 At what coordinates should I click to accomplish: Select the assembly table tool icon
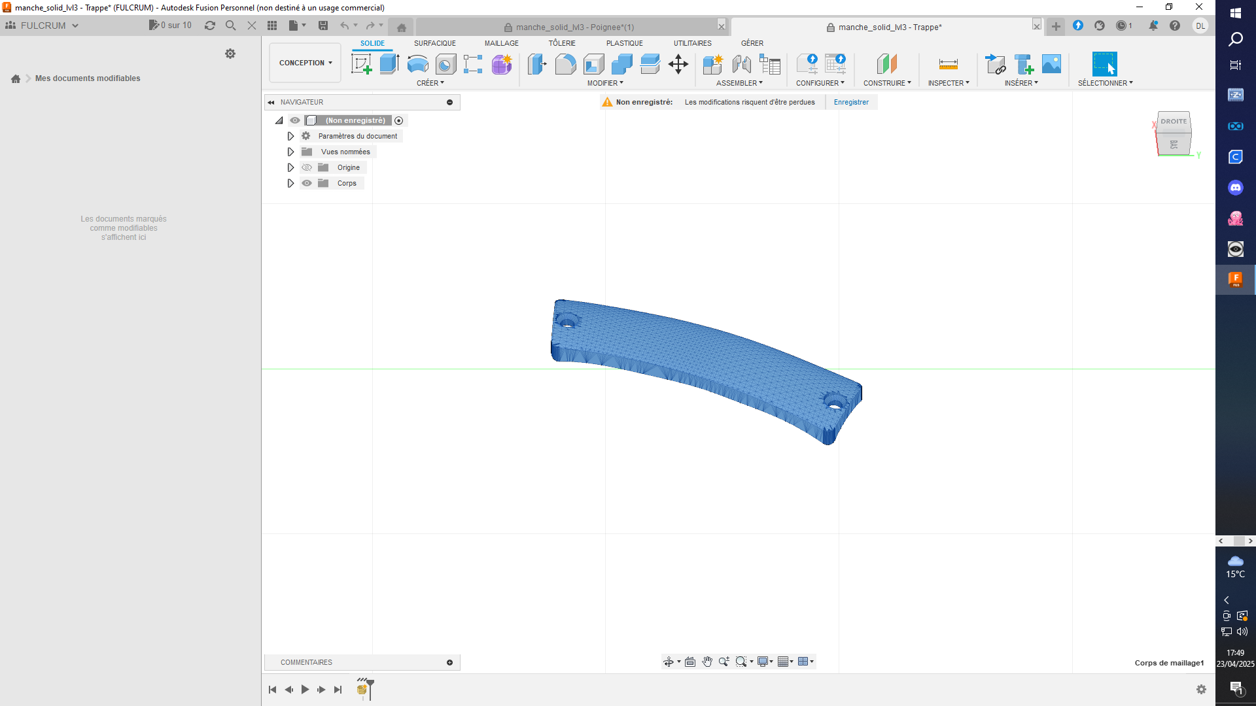point(770,64)
